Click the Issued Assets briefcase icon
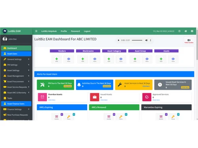Screen dimensions: 198x148 95,97
